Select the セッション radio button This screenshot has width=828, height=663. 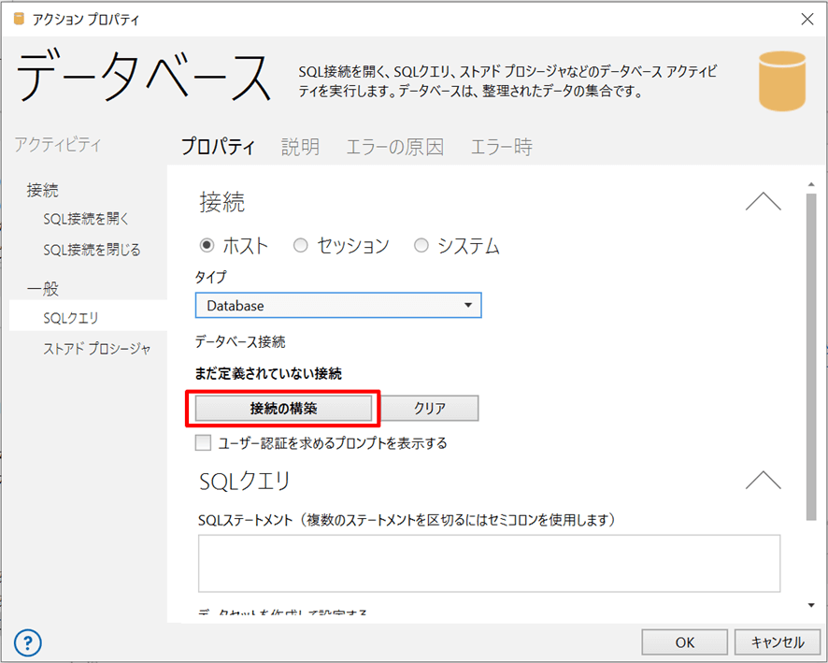tap(301, 245)
